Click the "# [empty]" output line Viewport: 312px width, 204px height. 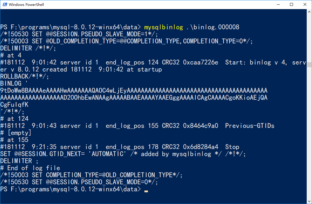coord(16,133)
